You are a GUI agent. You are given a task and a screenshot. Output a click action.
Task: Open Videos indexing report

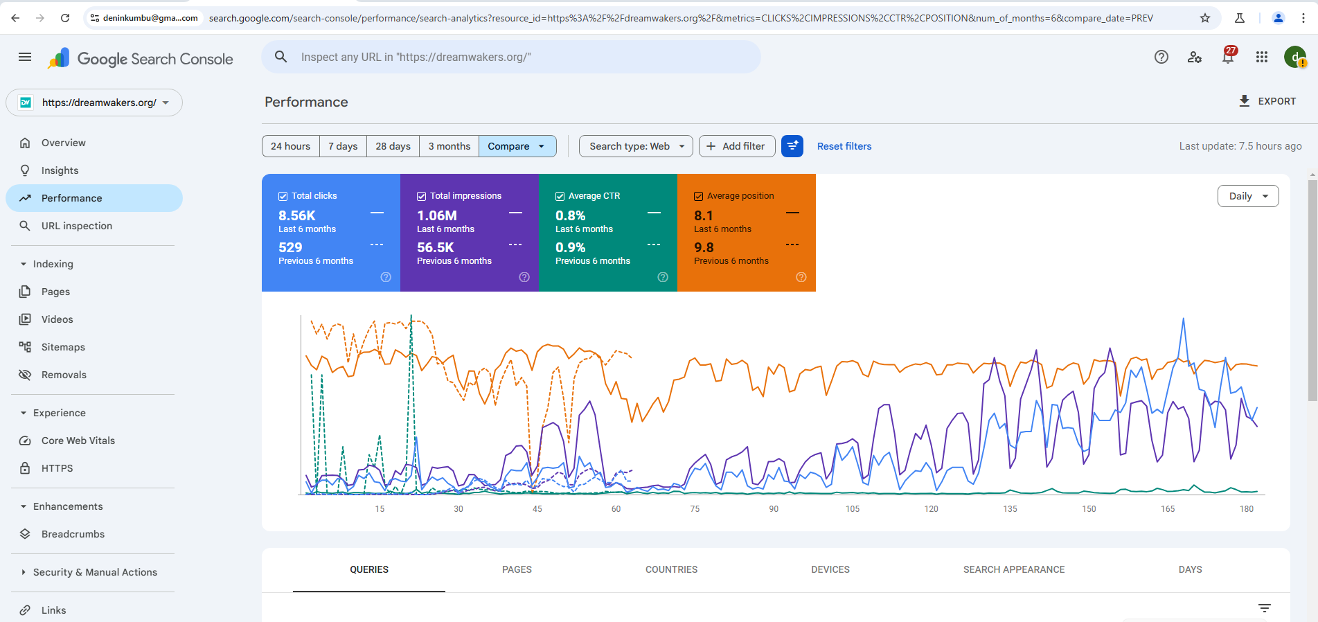94,319
